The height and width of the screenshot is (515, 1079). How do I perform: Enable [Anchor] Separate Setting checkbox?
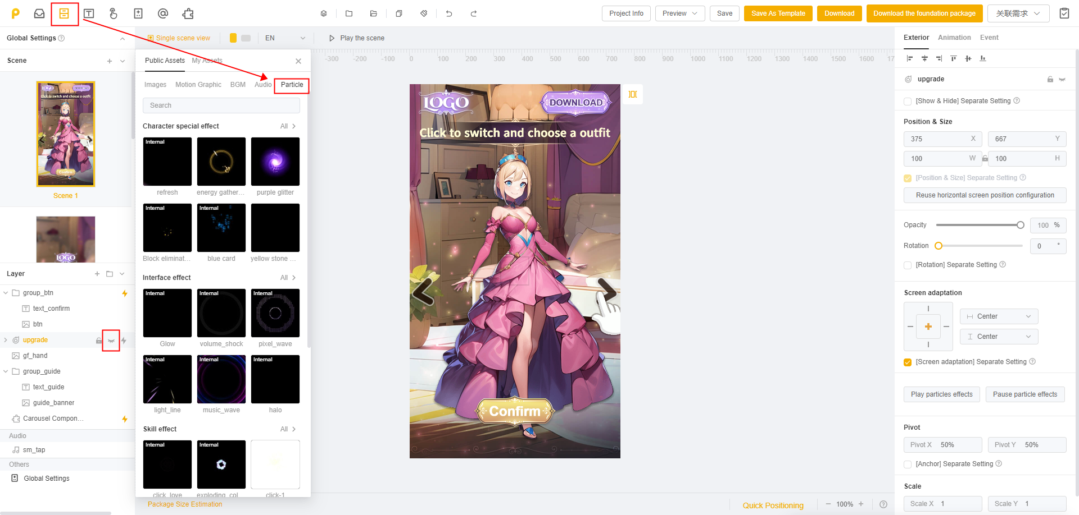click(x=908, y=465)
